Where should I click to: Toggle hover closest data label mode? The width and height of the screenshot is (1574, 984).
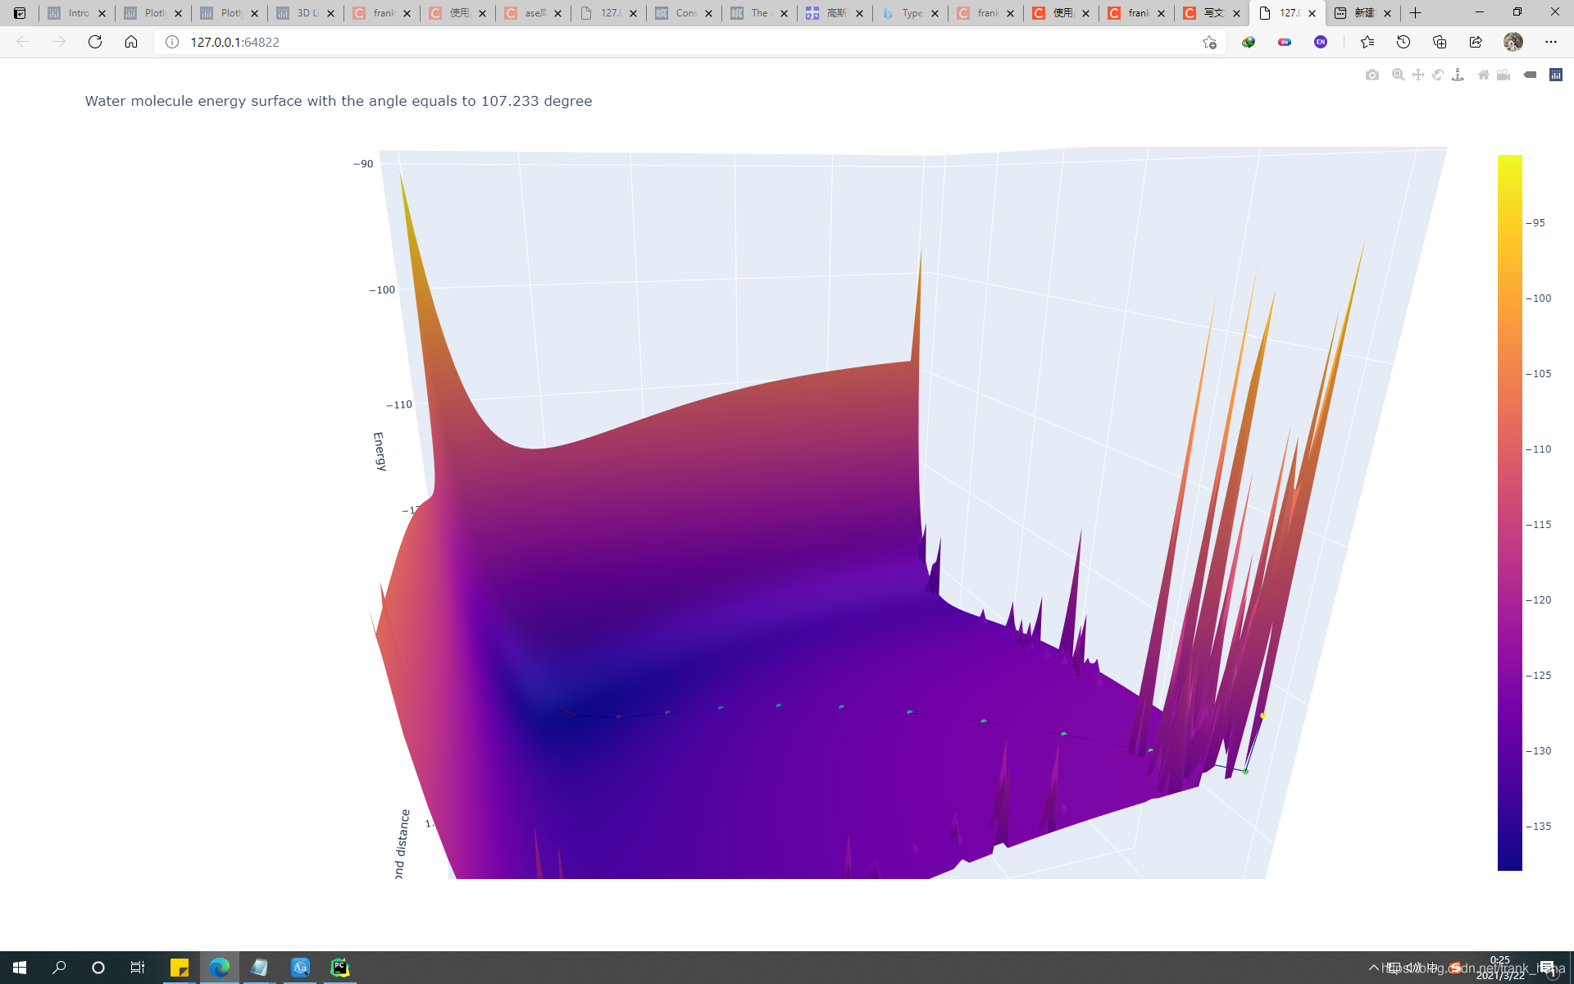coord(1530,75)
